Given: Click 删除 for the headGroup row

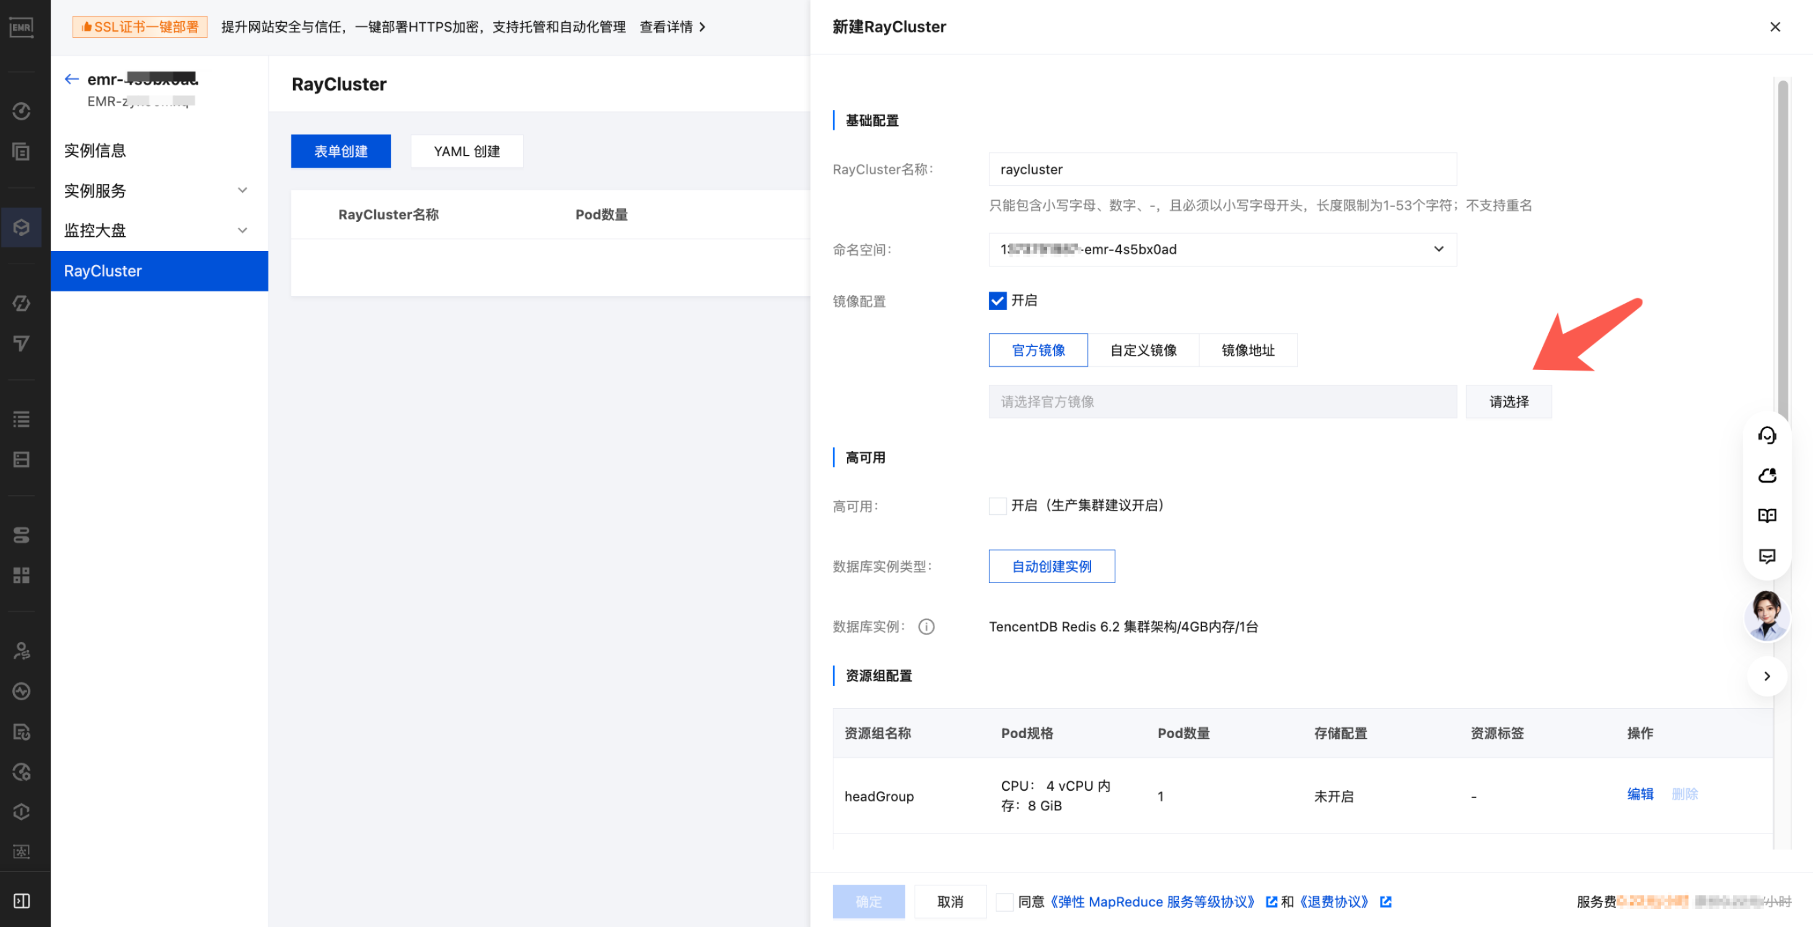Looking at the screenshot, I should click(x=1684, y=794).
